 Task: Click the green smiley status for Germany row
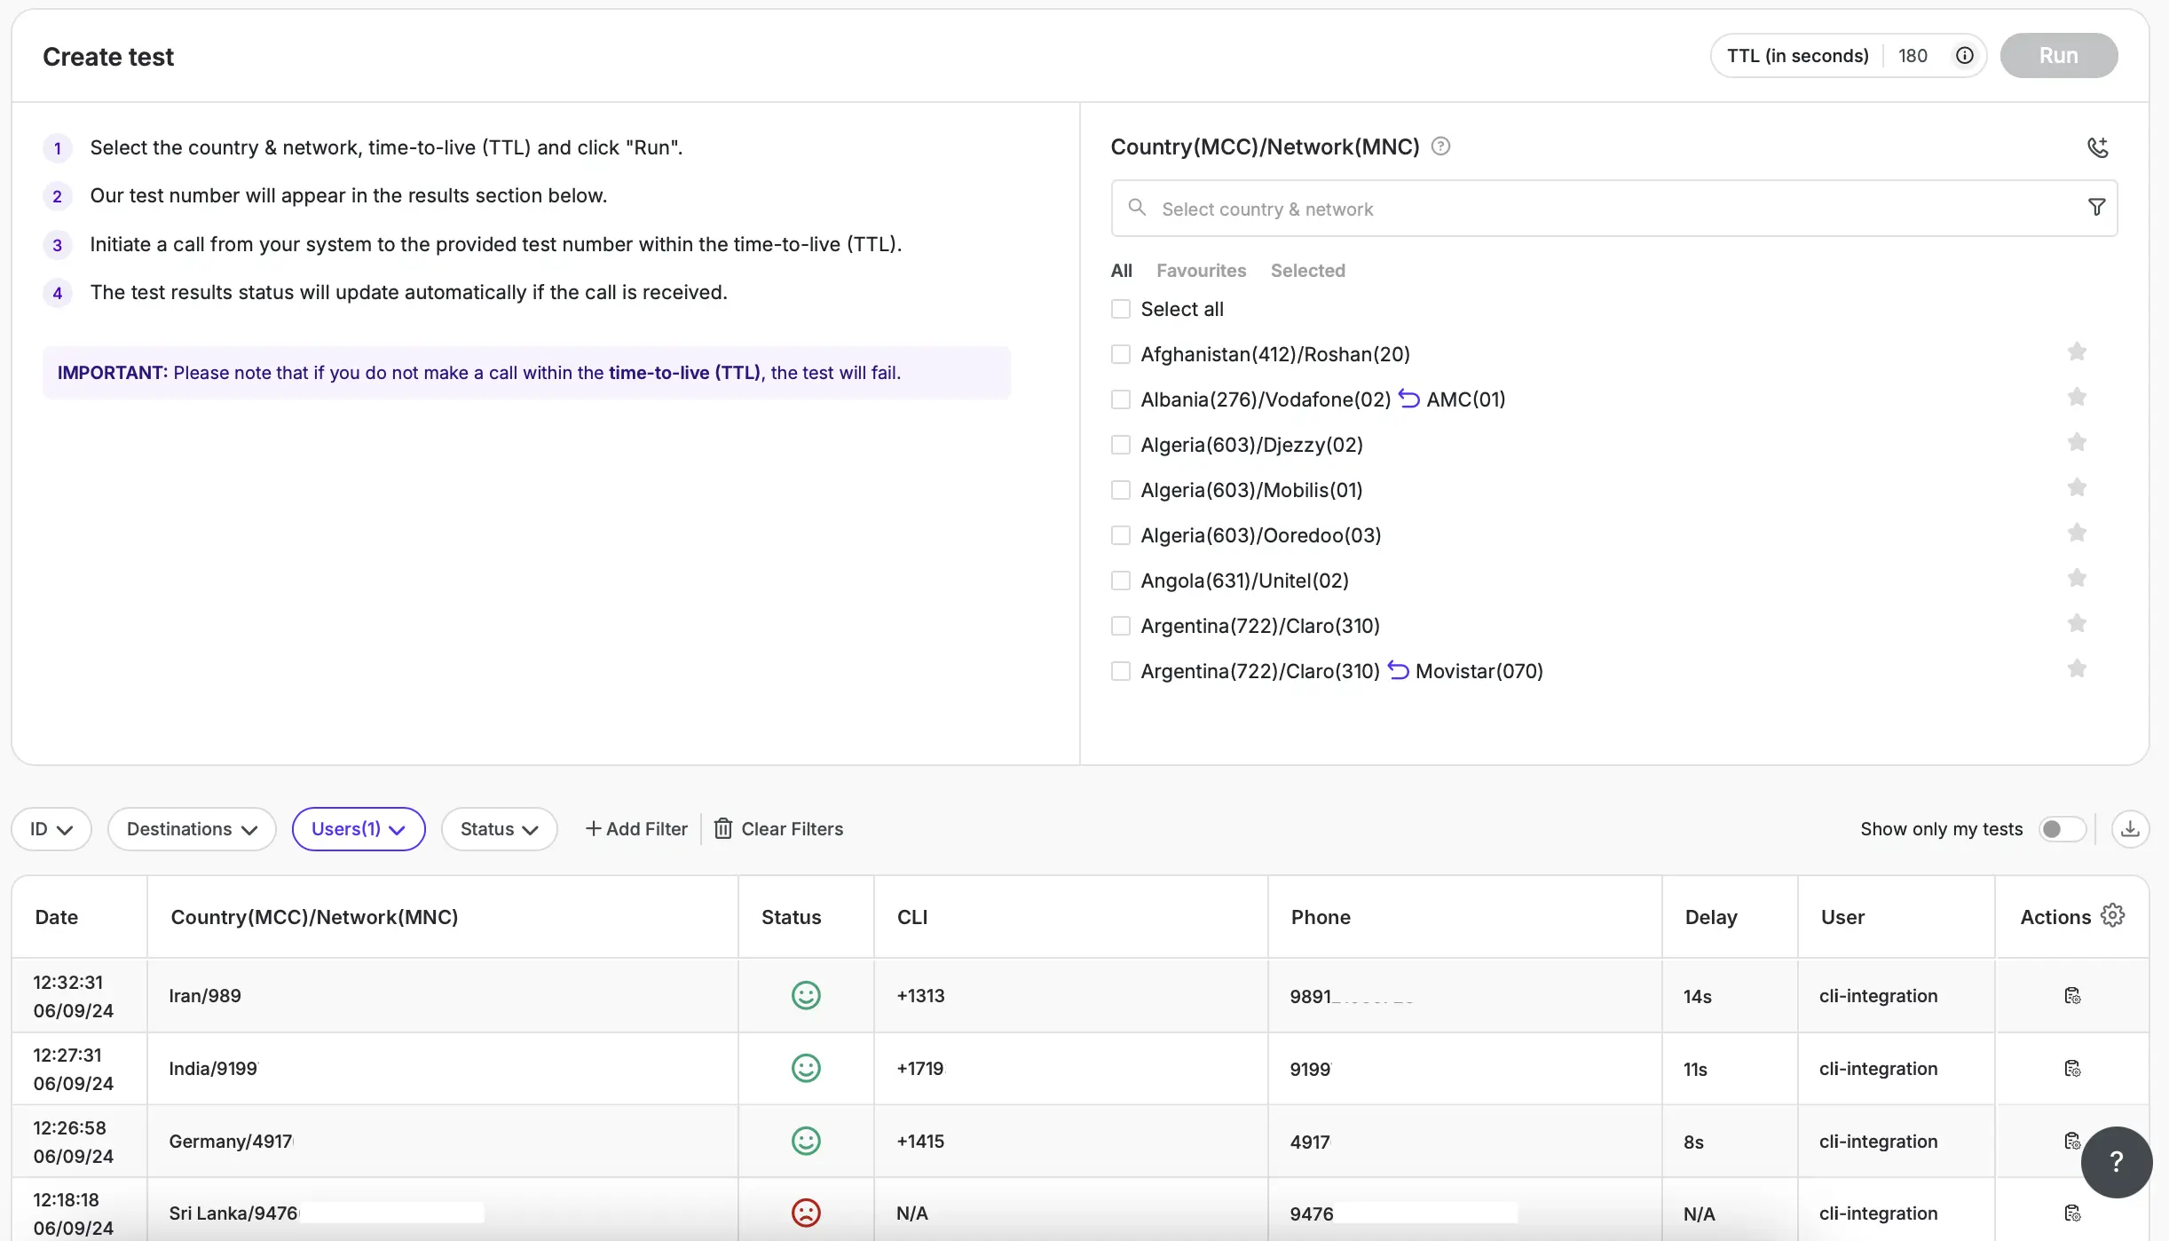click(x=806, y=1142)
